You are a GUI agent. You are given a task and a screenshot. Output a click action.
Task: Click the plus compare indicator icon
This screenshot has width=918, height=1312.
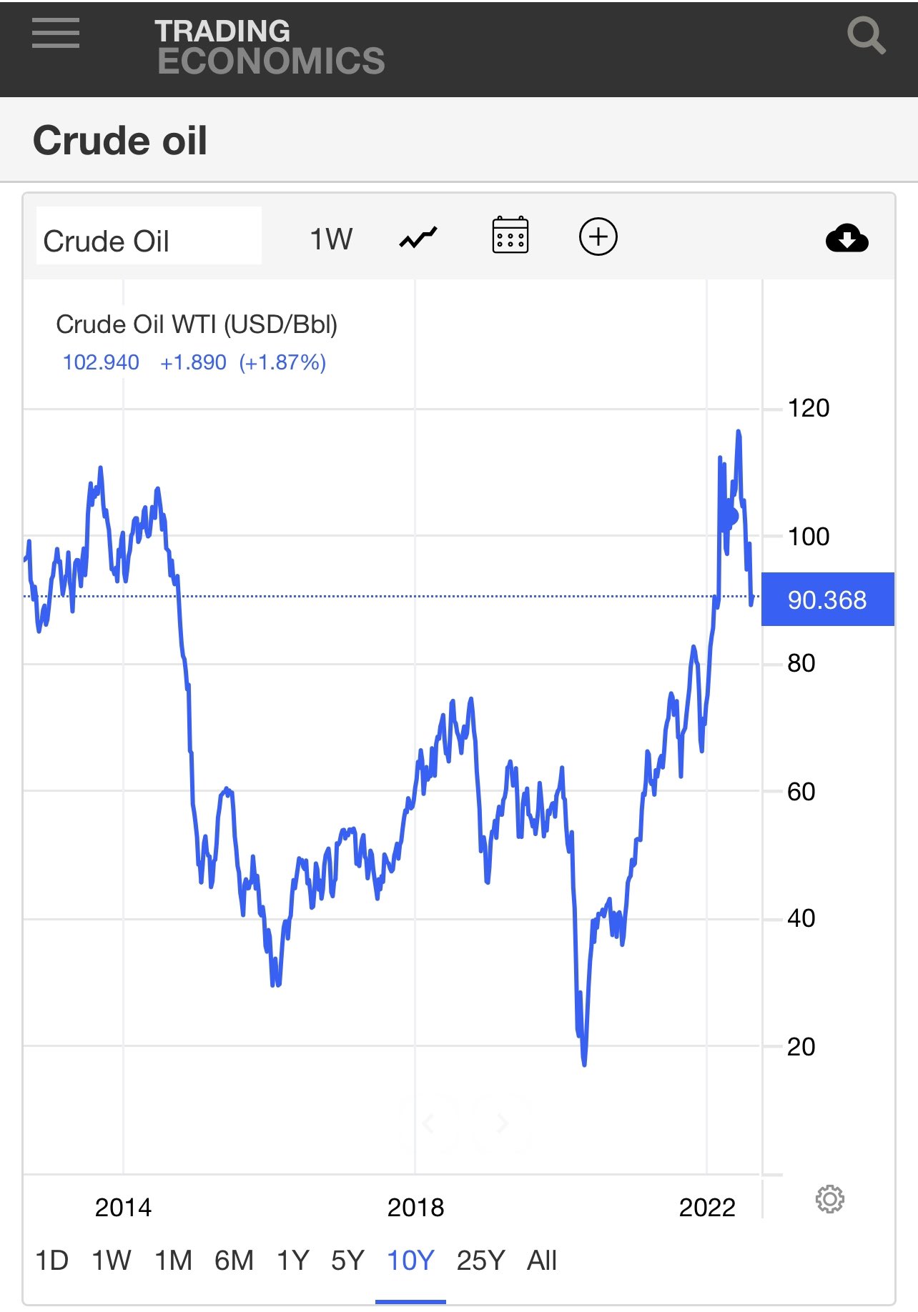598,237
